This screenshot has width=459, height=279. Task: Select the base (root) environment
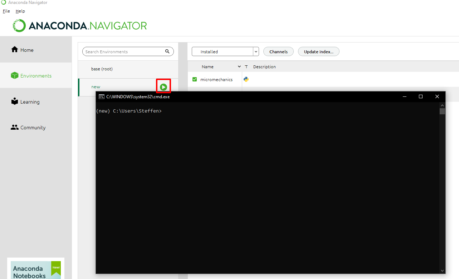pyautogui.click(x=128, y=69)
